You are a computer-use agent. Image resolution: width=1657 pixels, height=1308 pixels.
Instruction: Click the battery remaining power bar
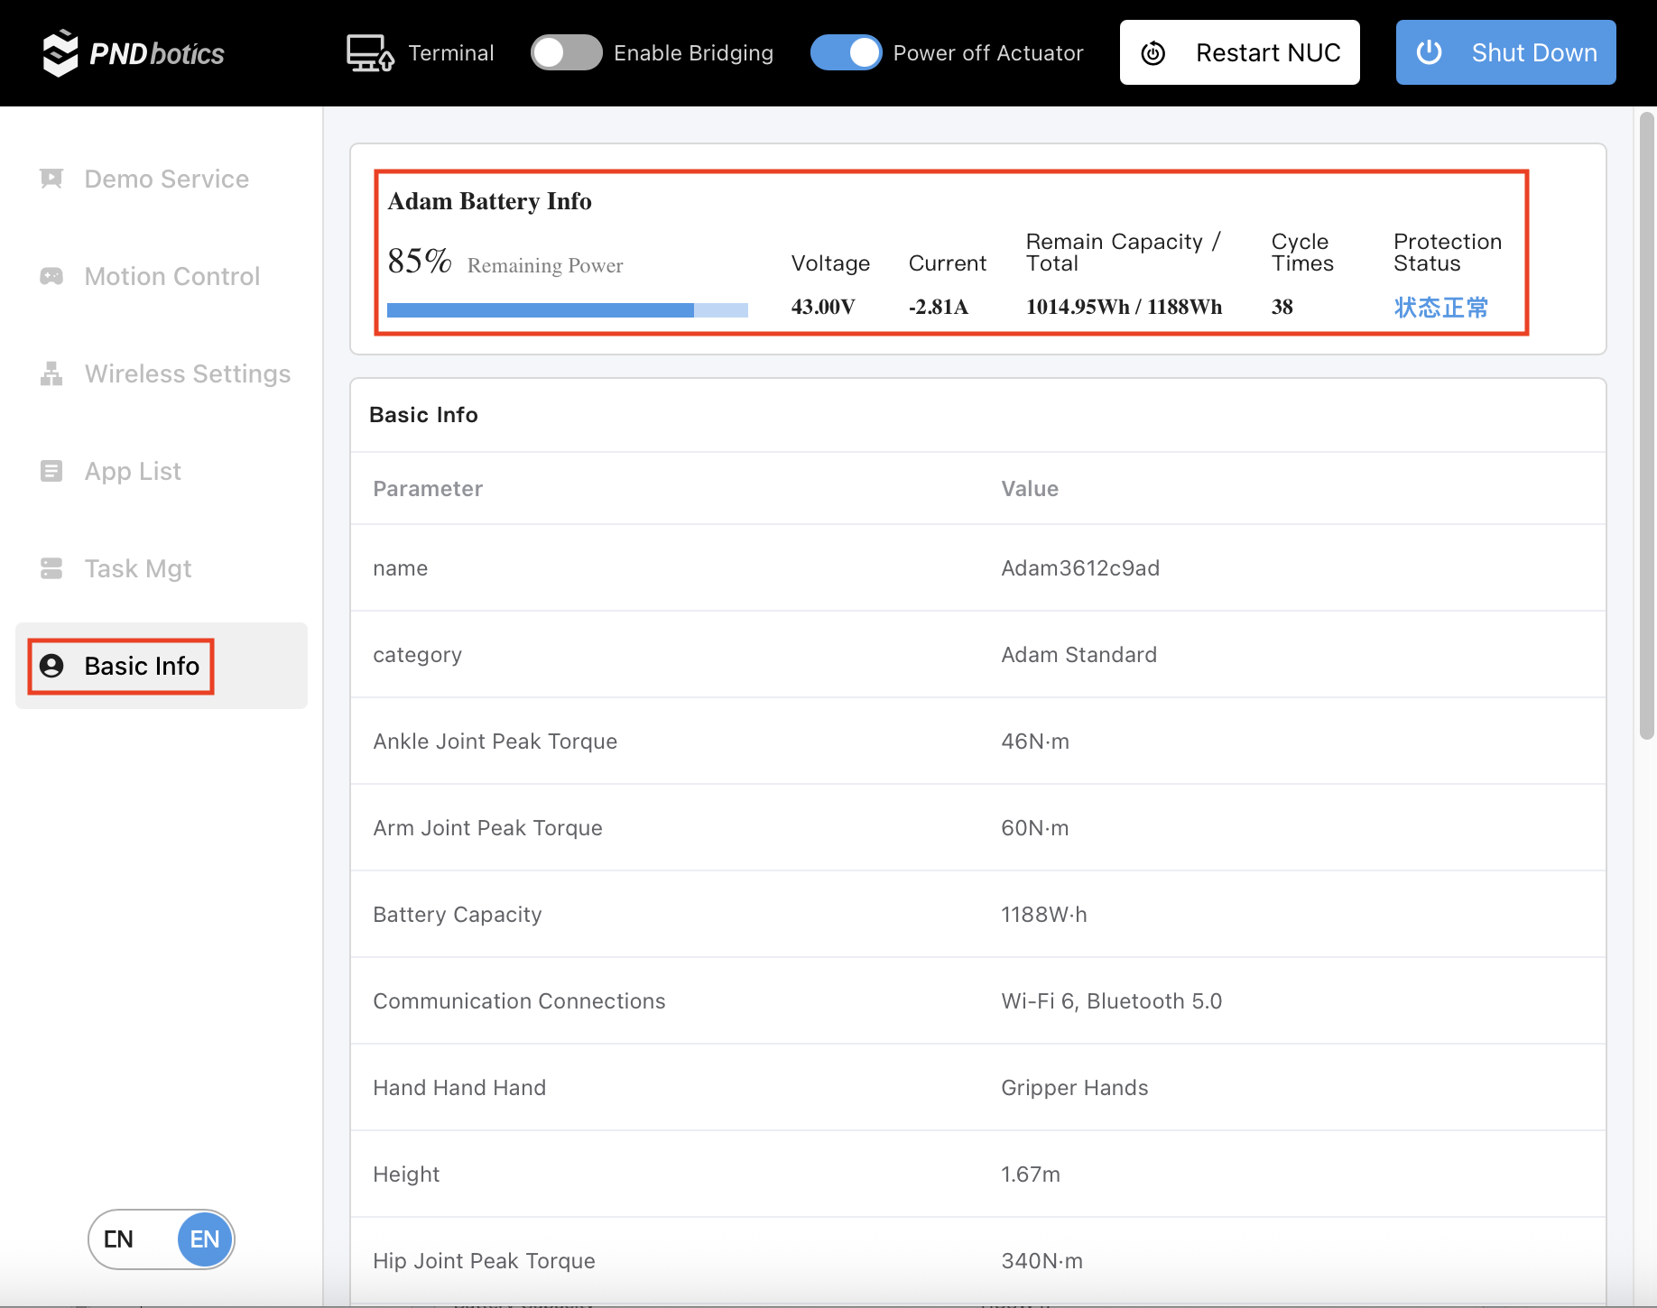point(567,310)
